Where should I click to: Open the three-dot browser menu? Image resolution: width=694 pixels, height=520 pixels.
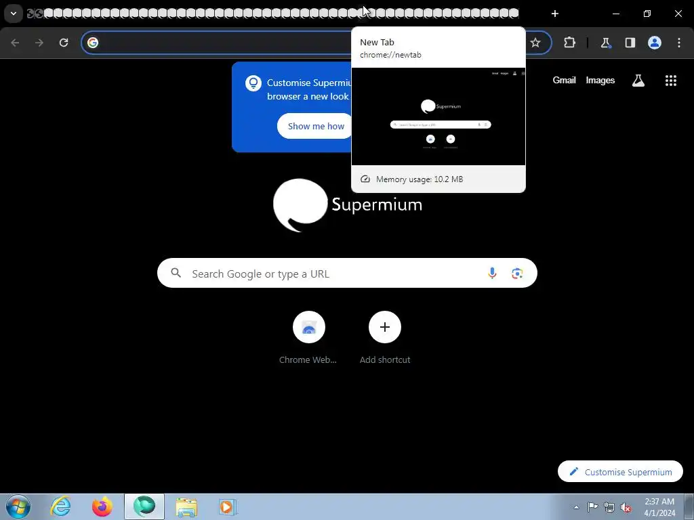pos(679,43)
